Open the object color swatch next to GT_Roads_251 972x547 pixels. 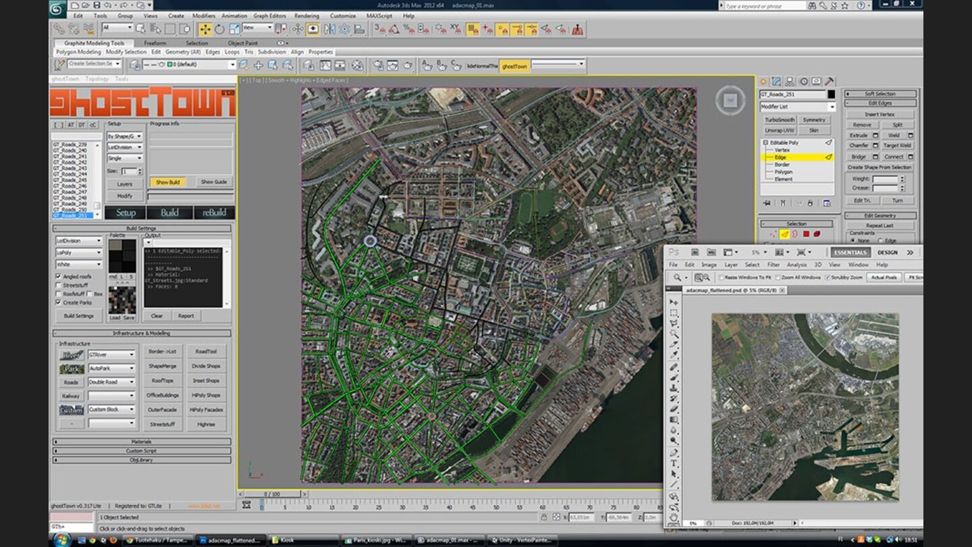tap(832, 95)
